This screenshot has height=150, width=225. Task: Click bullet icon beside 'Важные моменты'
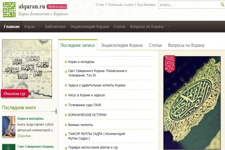66,125
